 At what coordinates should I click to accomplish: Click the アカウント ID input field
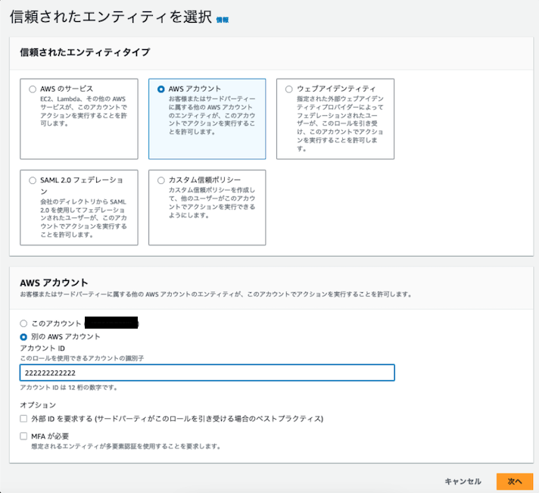click(207, 373)
